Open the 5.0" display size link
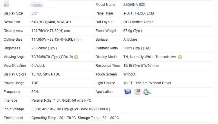The image size is (218, 124). [34, 13]
